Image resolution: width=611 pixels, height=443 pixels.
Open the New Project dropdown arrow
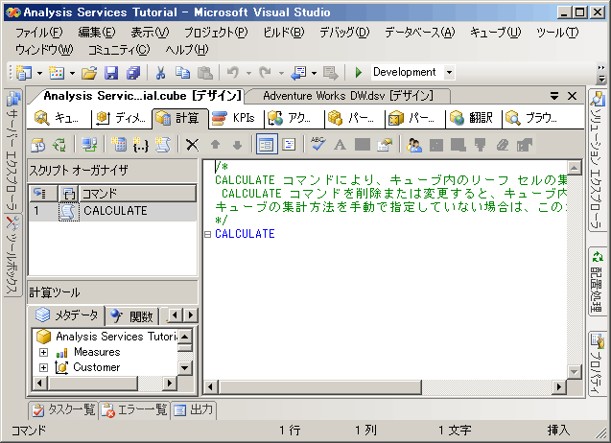(39, 73)
